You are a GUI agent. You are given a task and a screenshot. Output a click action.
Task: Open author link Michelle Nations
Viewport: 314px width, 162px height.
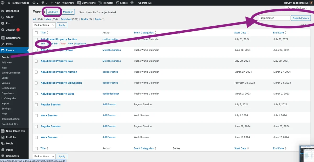(x=111, y=50)
